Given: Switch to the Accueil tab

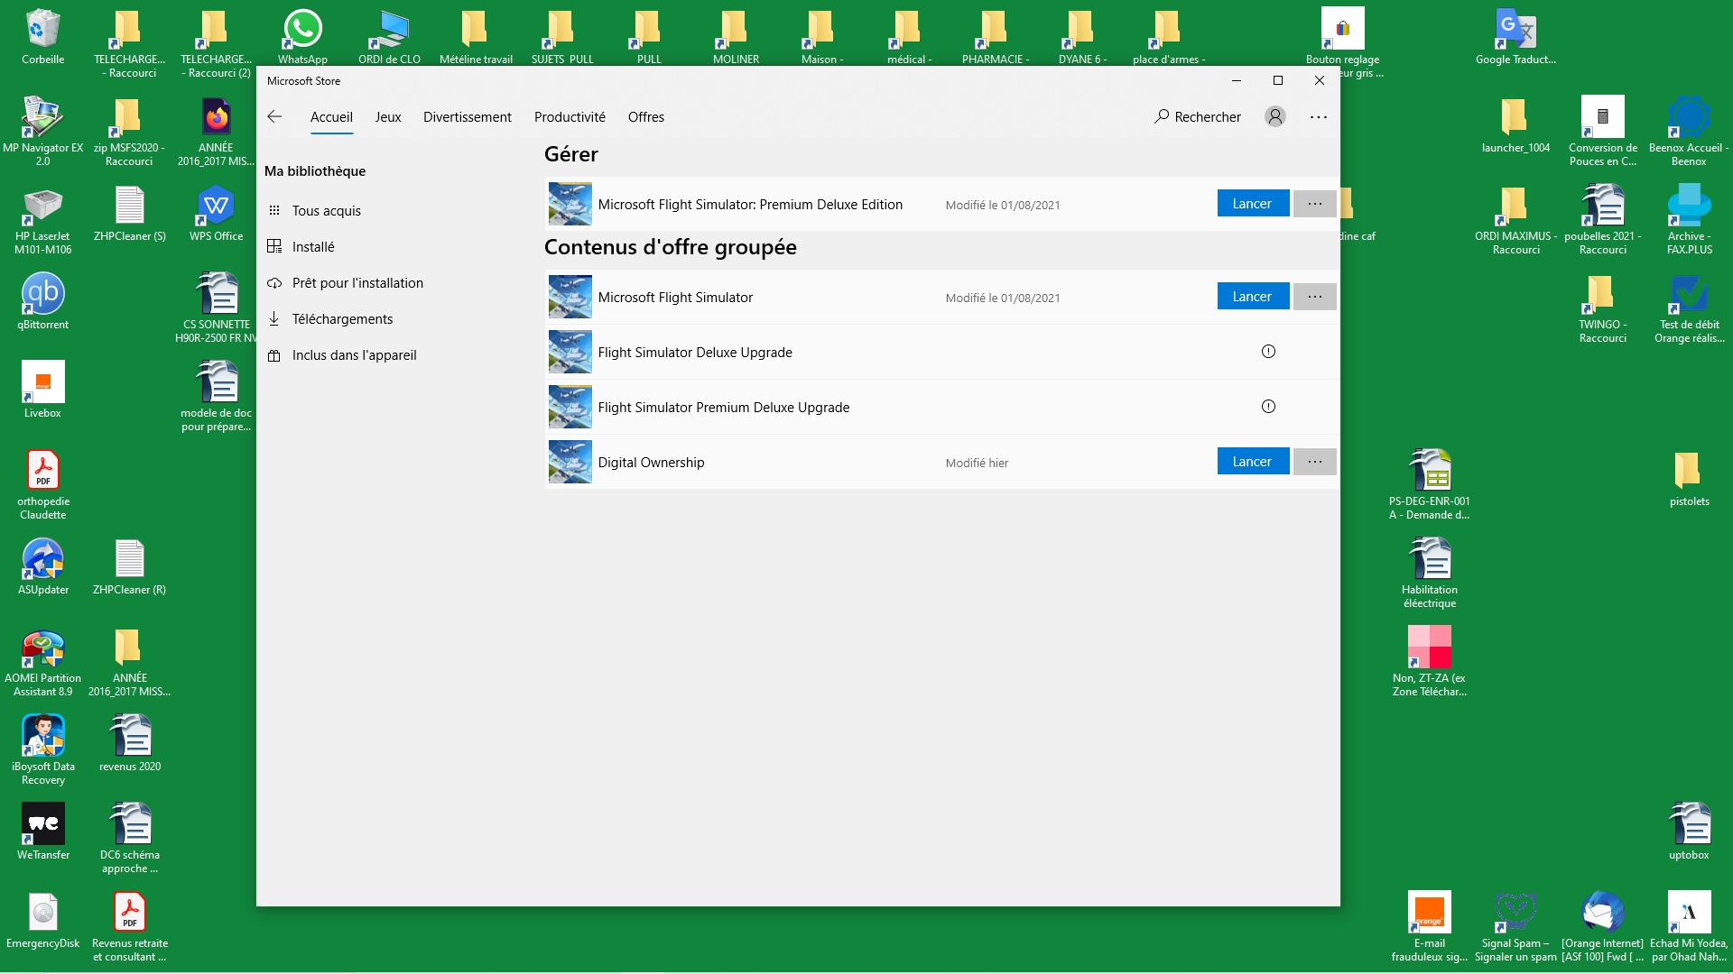Looking at the screenshot, I should point(331,117).
